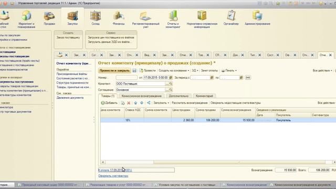Viewport: 336px width, 189px height.
Task: Expand the Печать dropdown
Action: [x=229, y=70]
